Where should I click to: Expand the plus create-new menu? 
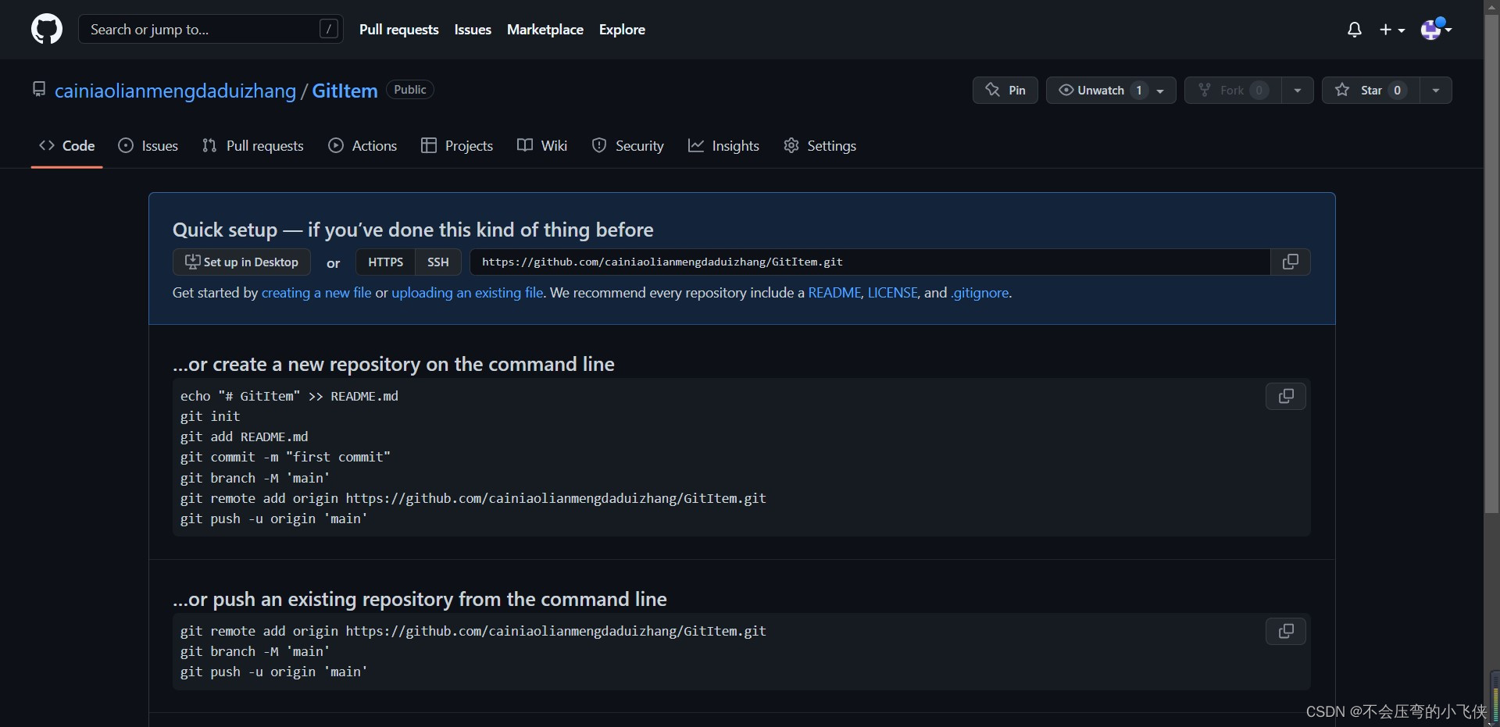pos(1392,30)
